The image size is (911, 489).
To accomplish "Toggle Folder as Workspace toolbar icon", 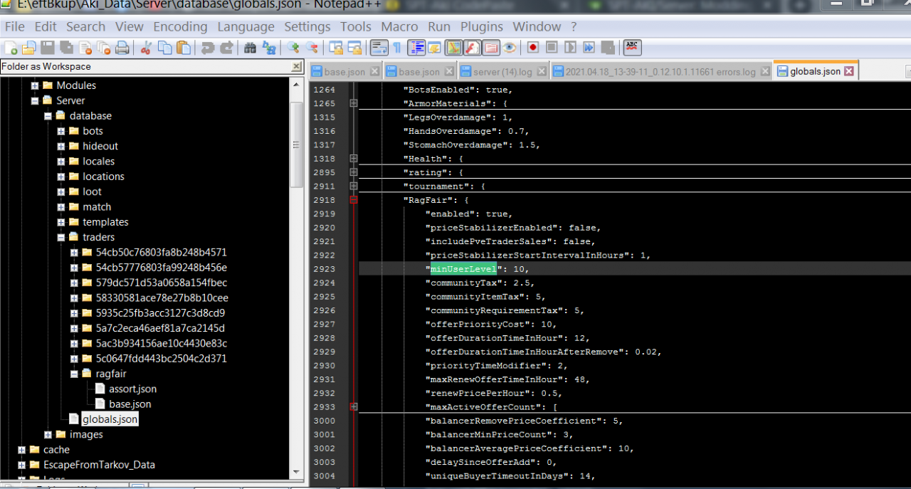I will (490, 48).
